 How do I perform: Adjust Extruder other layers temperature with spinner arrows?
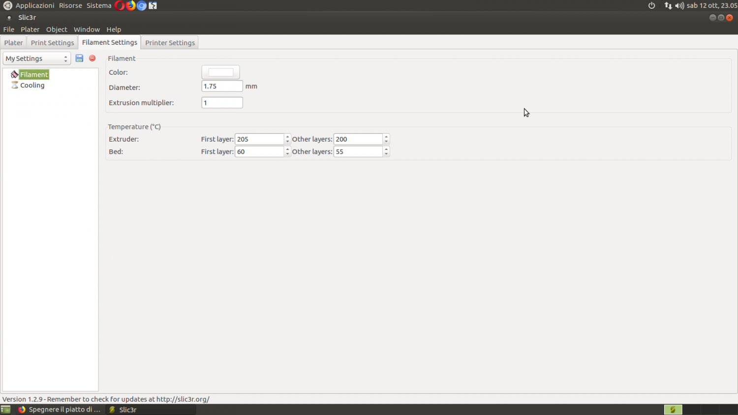(386, 139)
